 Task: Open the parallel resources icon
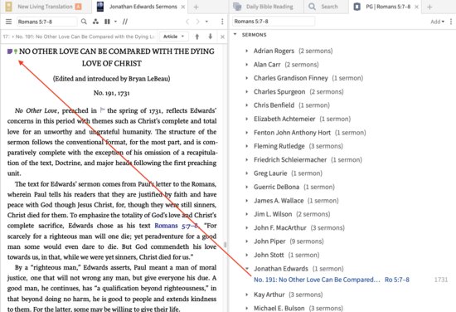click(95, 22)
